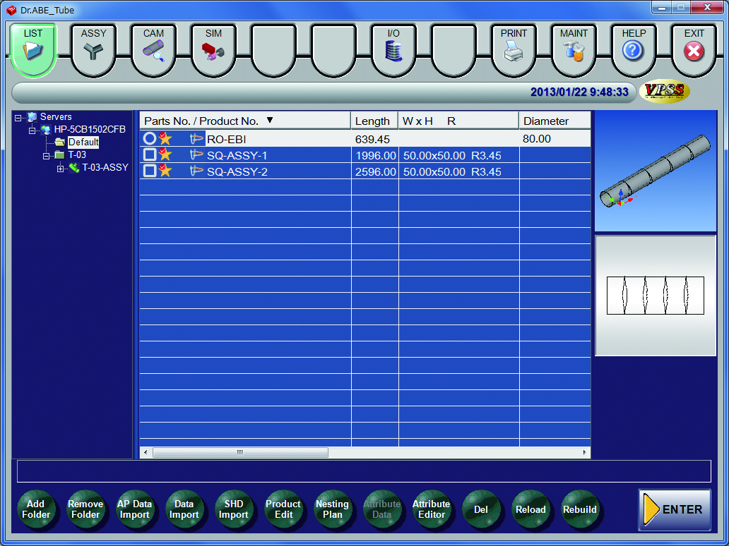Collapse the Servers root node
This screenshot has width=729, height=546.
(x=18, y=118)
